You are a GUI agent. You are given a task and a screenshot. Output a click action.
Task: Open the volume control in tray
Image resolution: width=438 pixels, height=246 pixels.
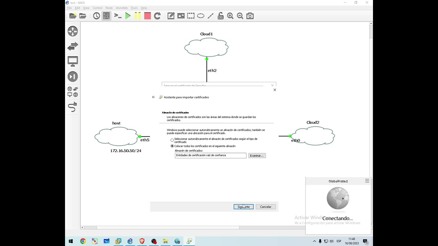point(332,241)
